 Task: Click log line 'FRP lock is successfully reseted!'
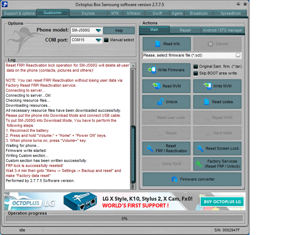[x=34, y=166]
